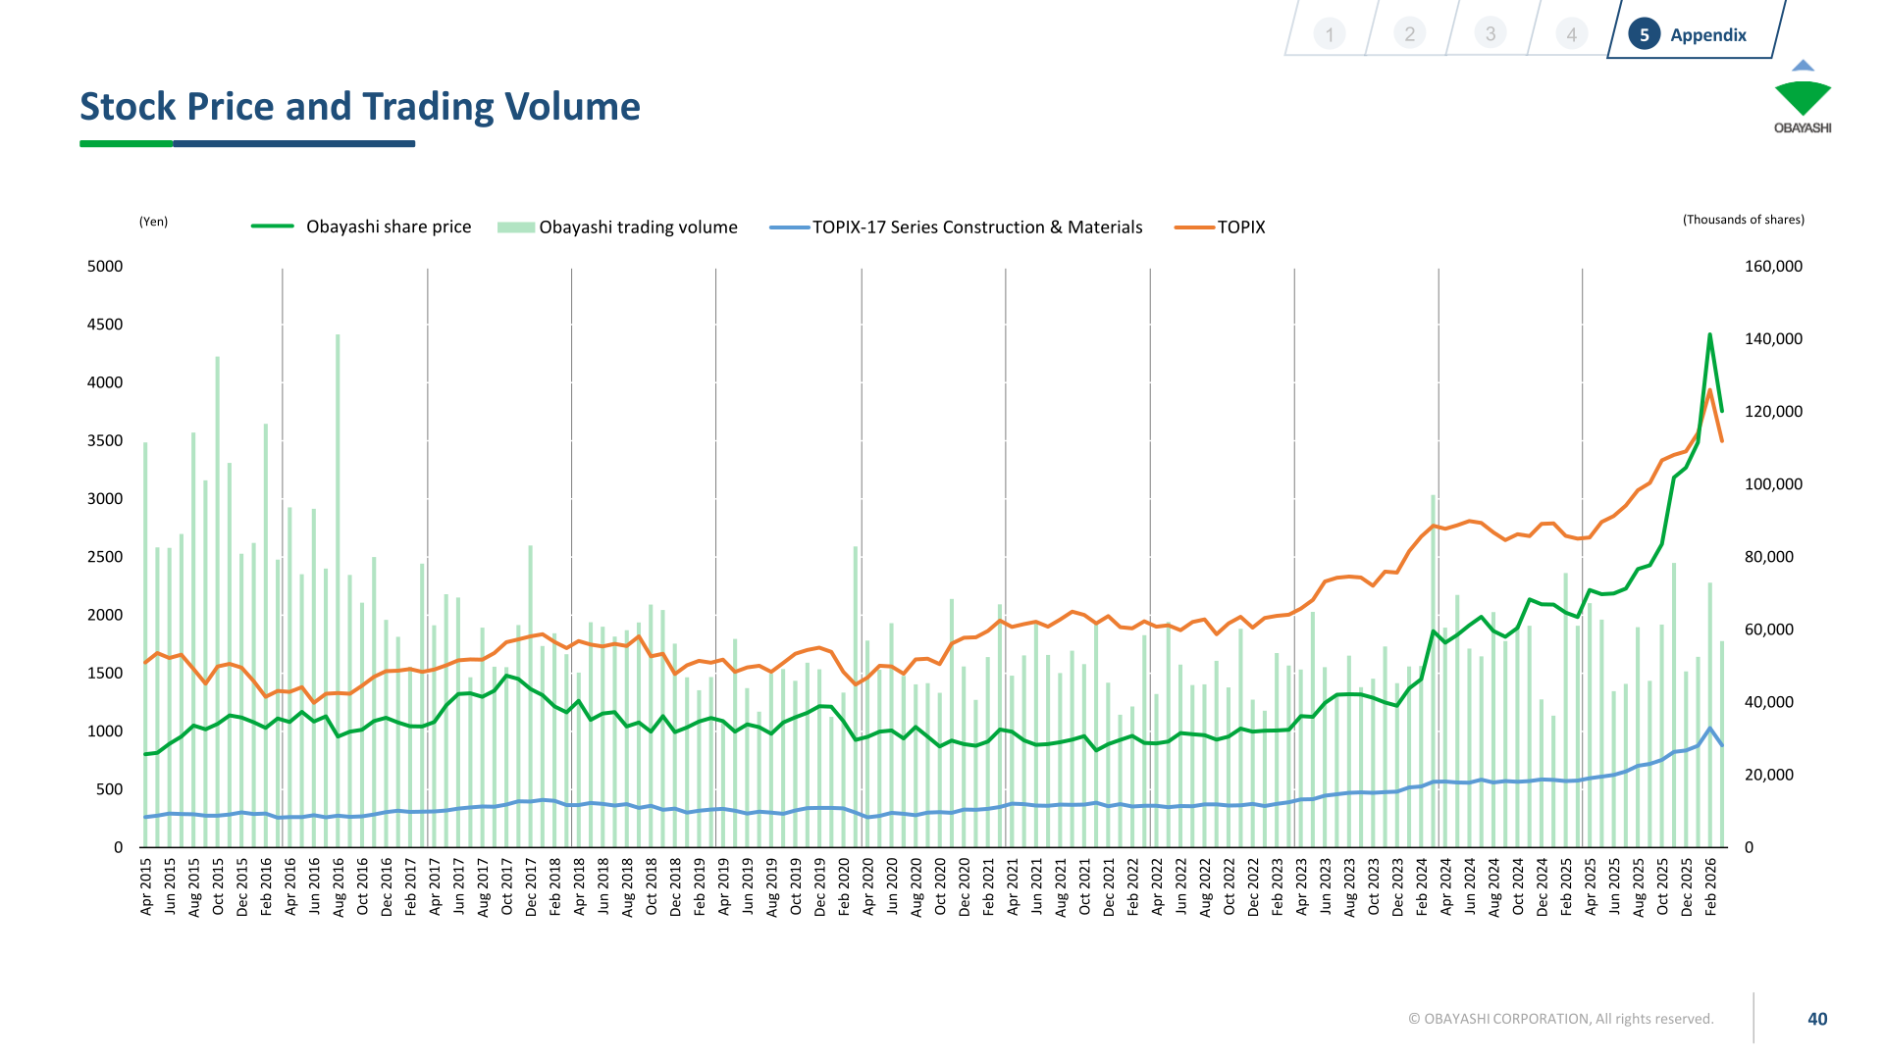
Task: Click the 80,000 right axis value
Action: (1769, 557)
